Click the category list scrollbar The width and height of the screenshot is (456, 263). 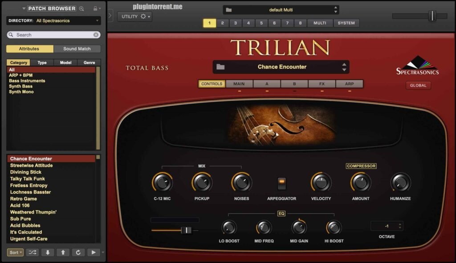point(98,108)
